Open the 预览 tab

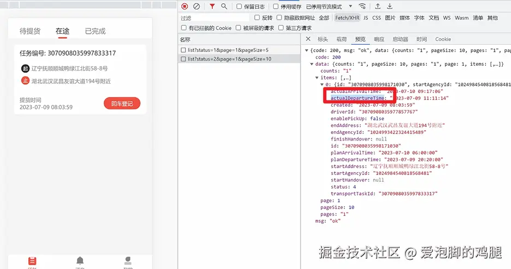pyautogui.click(x=360, y=39)
